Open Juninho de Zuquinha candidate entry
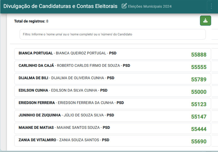 tap(113, 116)
